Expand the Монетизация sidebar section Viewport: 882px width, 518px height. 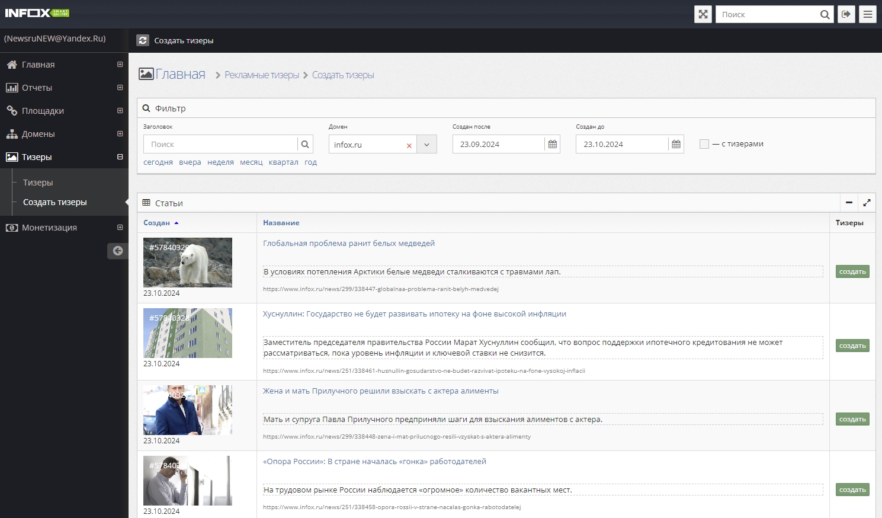(x=120, y=228)
